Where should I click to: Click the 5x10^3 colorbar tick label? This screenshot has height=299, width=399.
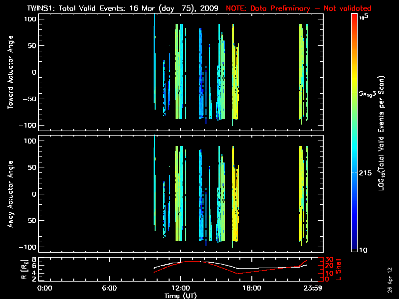pos(368,93)
